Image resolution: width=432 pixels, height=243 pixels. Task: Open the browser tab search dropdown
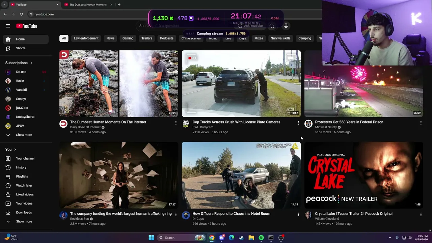point(4,5)
